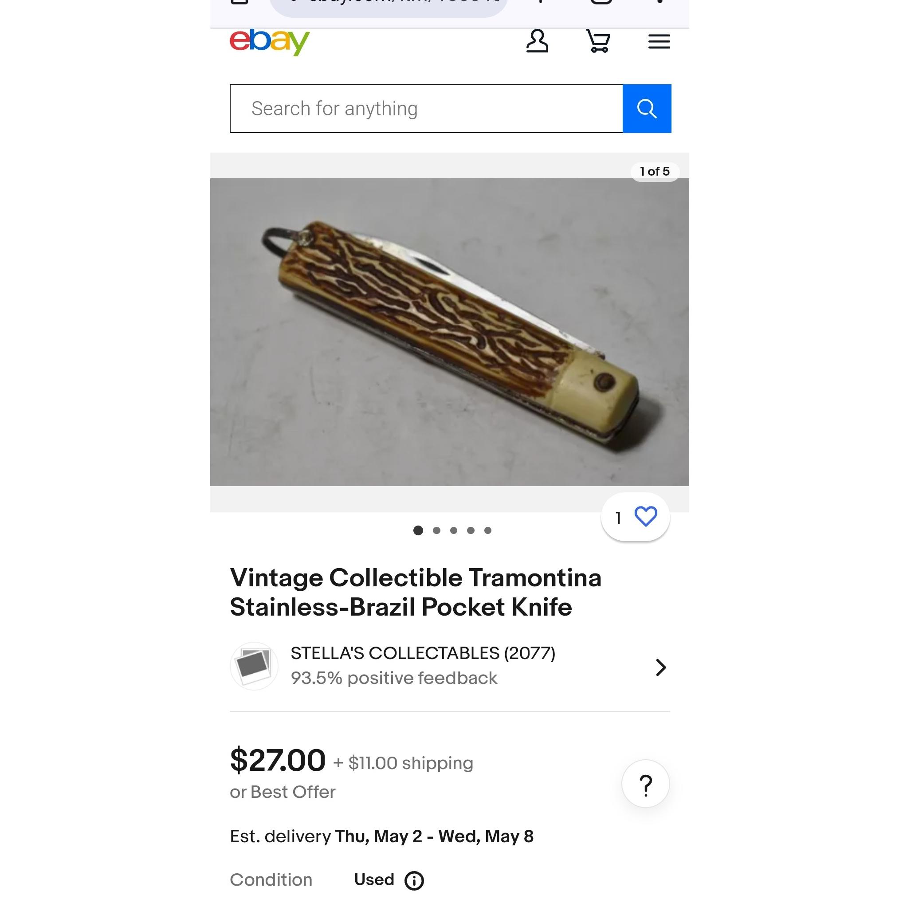The width and height of the screenshot is (899, 899).
Task: Jump to the third carousel image dot
Action: coord(454,530)
